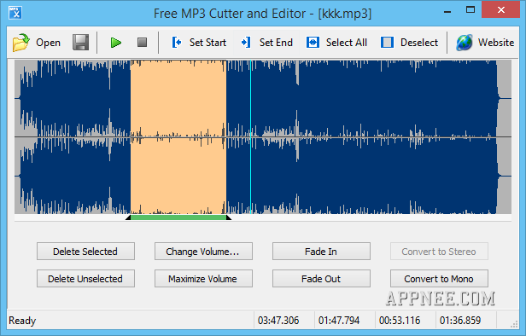Click the Set Start toolbar label

click(207, 43)
